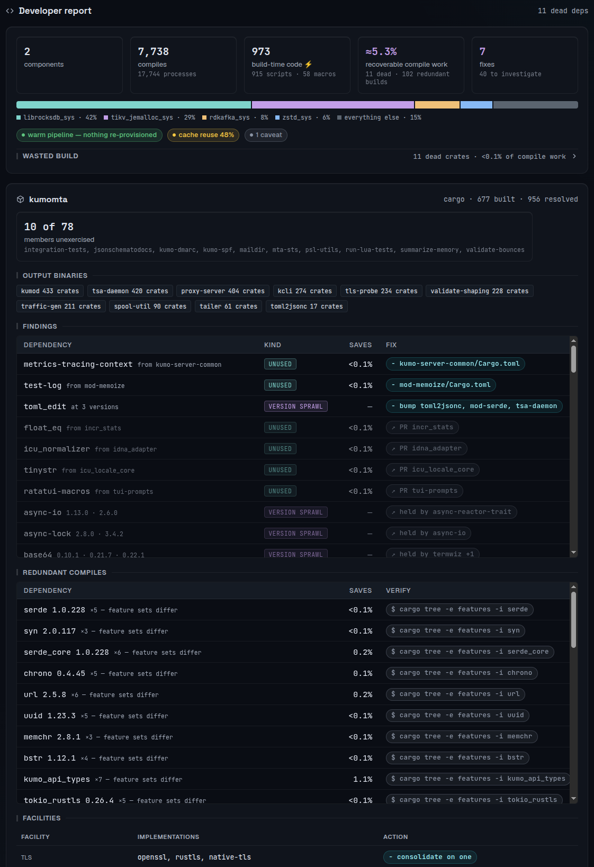Click VERSION SPRAWL badge in toml_edit row

click(295, 407)
